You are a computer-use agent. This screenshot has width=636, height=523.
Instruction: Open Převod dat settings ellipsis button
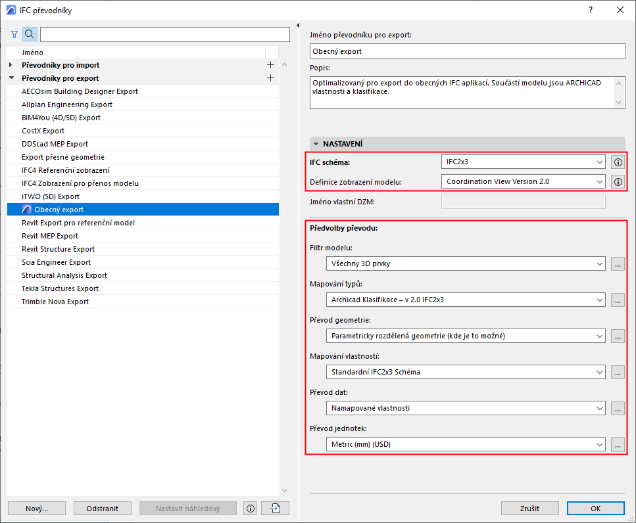pyautogui.click(x=618, y=408)
